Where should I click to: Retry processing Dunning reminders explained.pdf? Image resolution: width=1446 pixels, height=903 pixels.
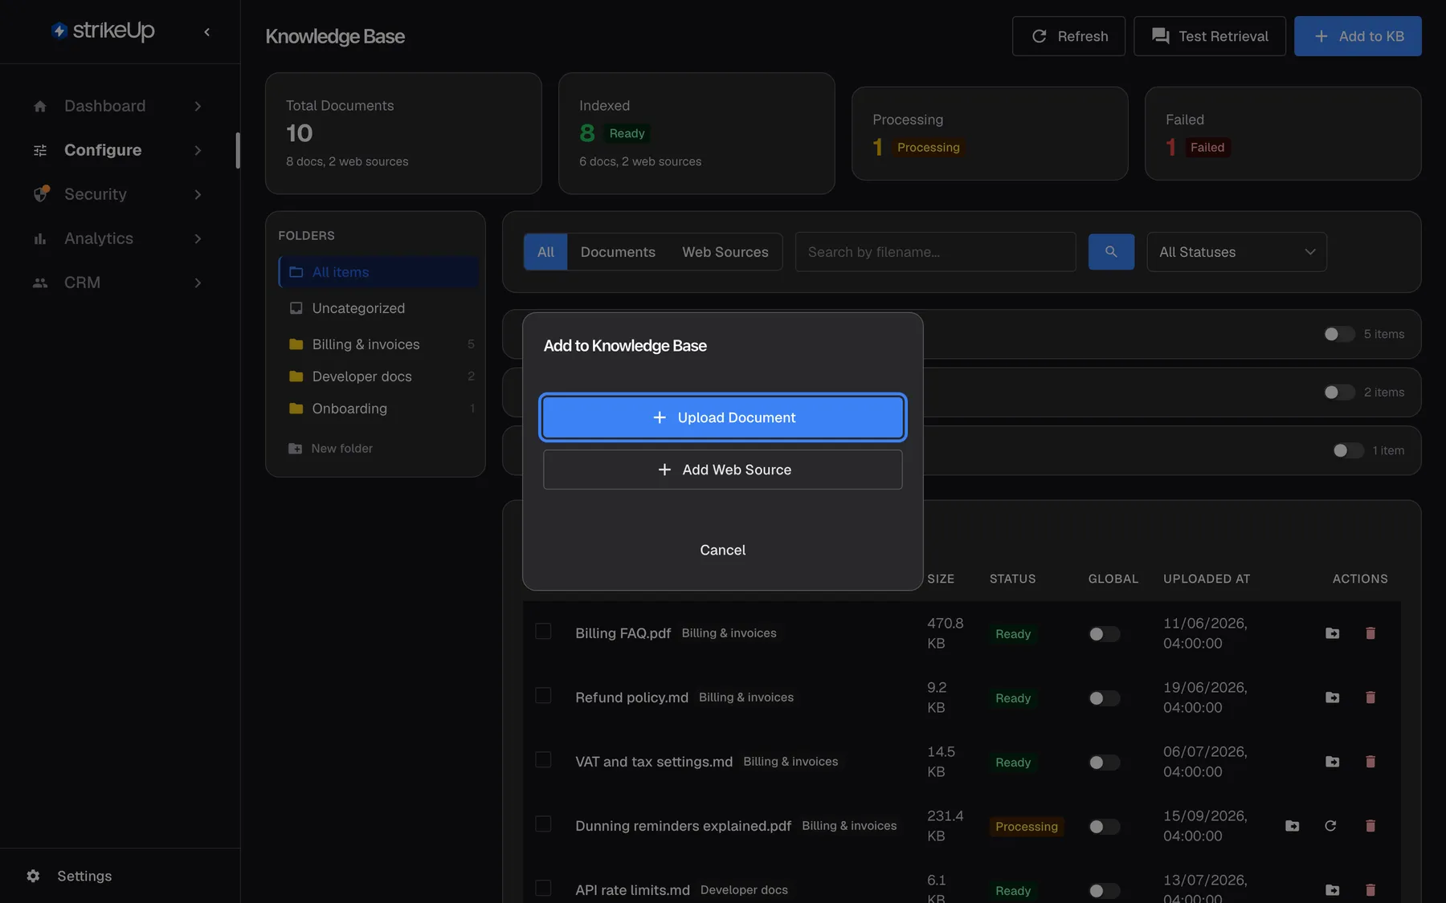(1330, 826)
